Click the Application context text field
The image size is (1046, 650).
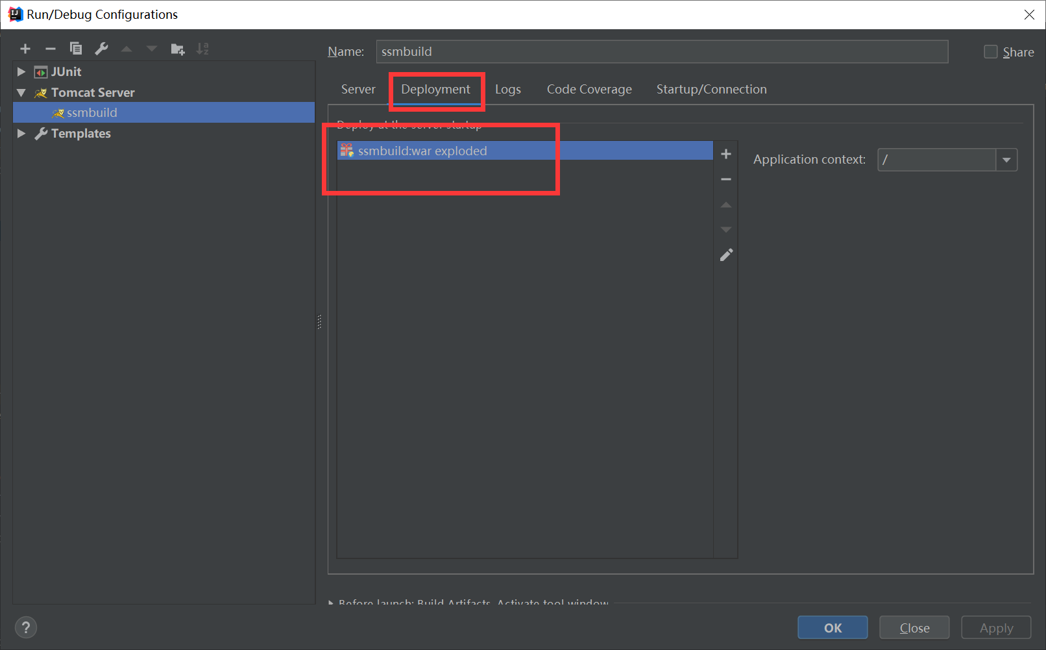coord(936,160)
